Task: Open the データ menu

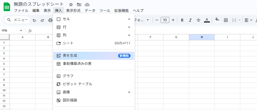Action: [90, 11]
